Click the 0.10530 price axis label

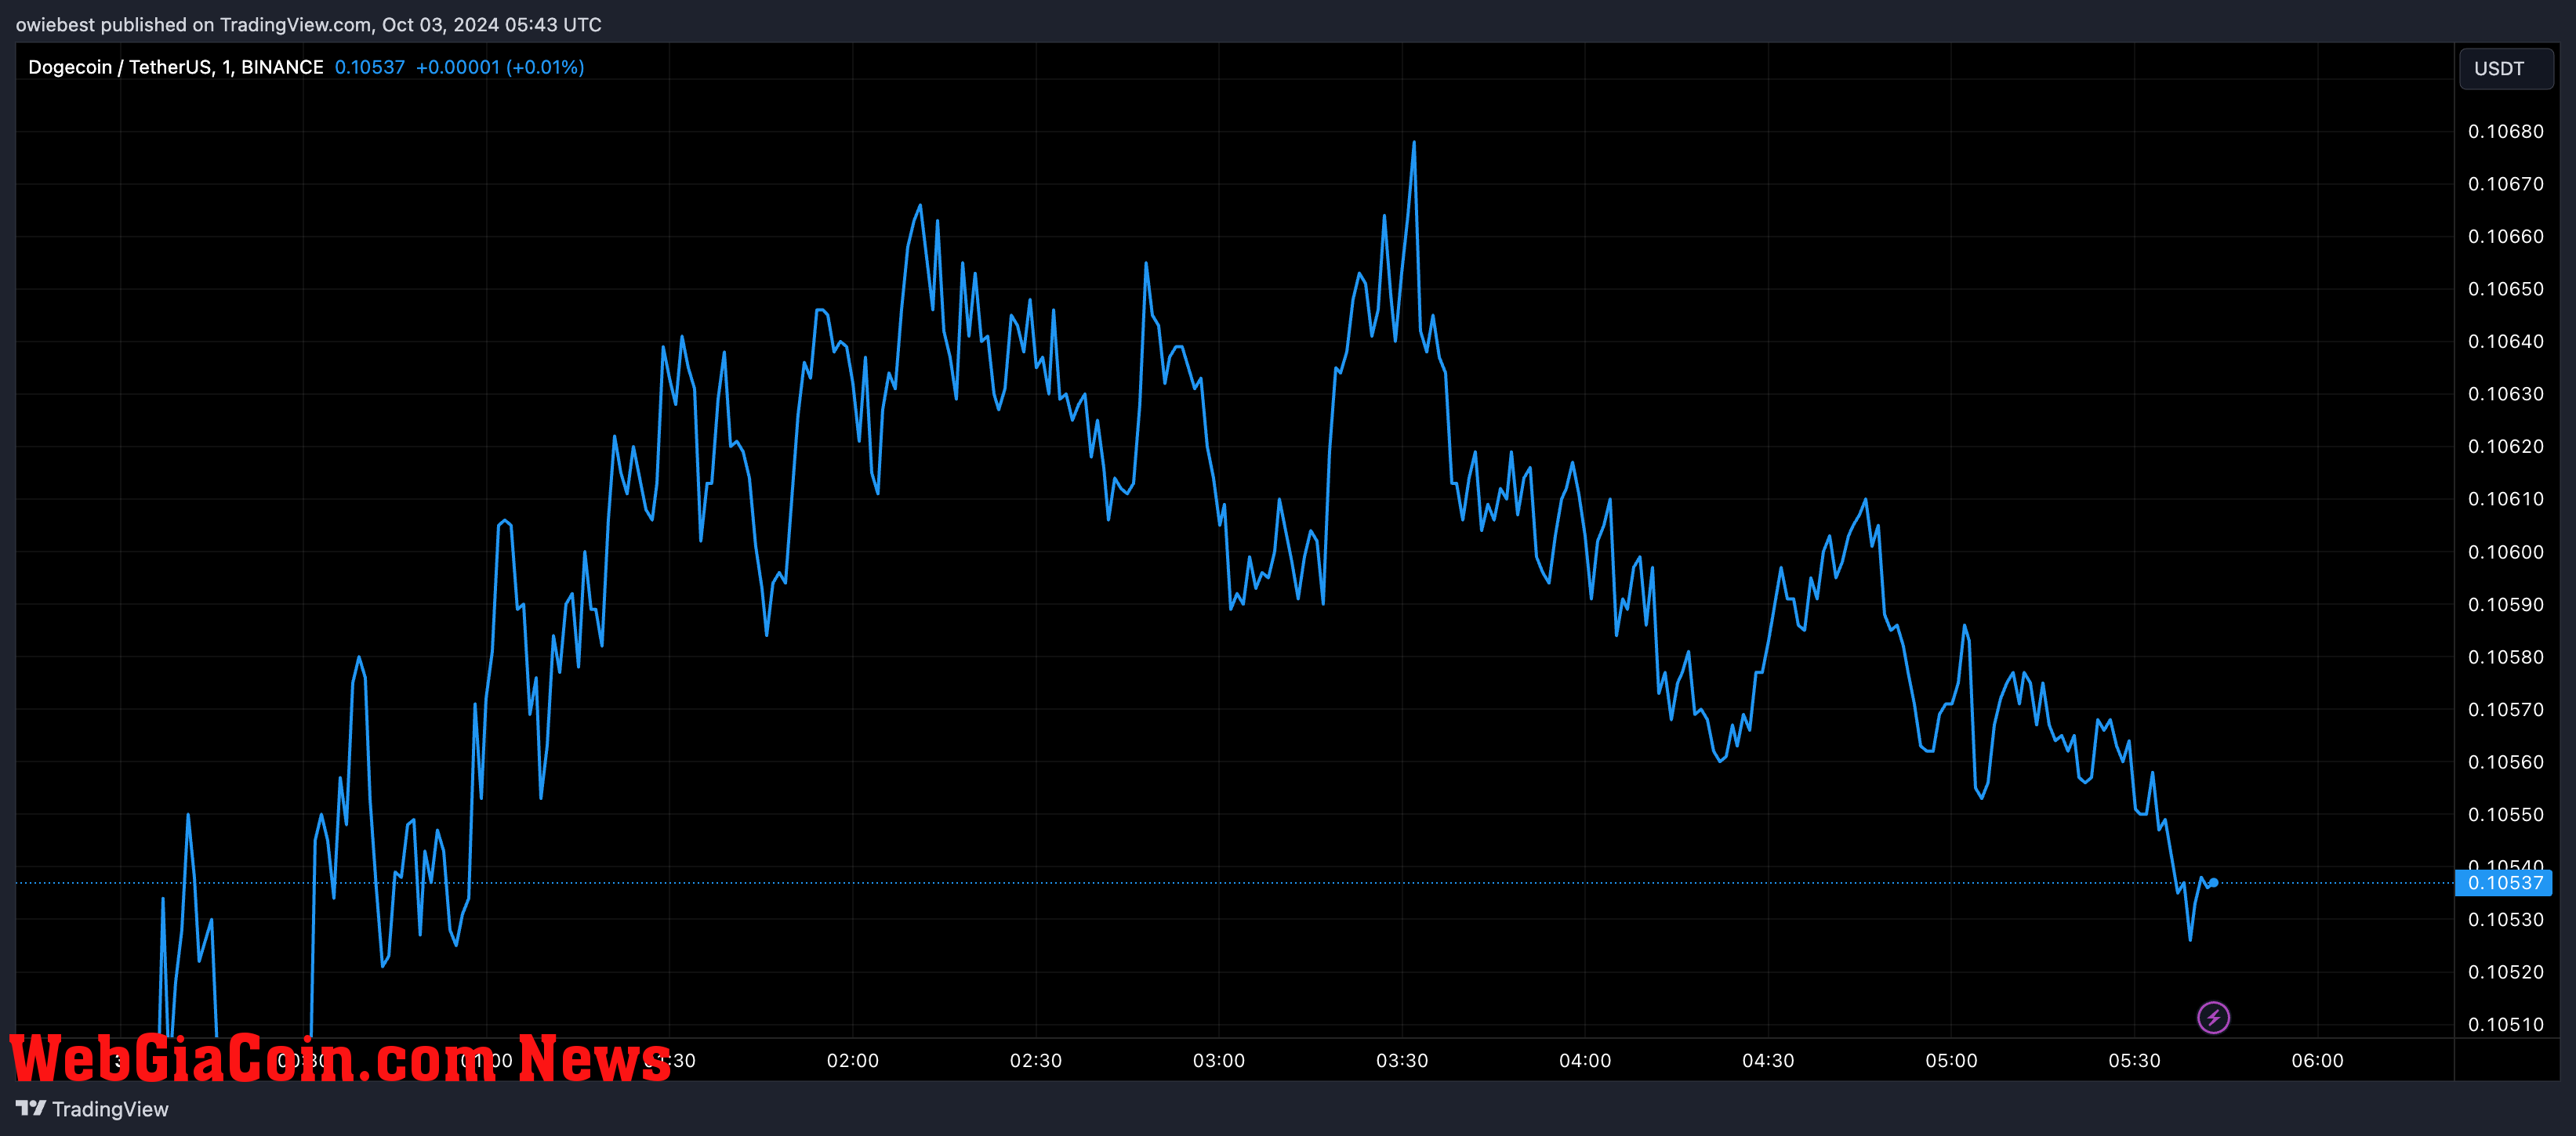[x=2505, y=919]
